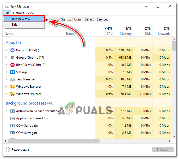Screen dimensions: 179x159
Task: Expand the Windows Explorer row using 7.4 MB
Action: 6,87
